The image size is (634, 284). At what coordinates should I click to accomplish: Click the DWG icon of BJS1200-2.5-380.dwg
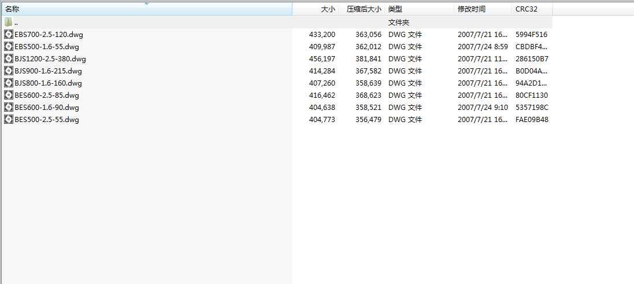tap(9, 58)
